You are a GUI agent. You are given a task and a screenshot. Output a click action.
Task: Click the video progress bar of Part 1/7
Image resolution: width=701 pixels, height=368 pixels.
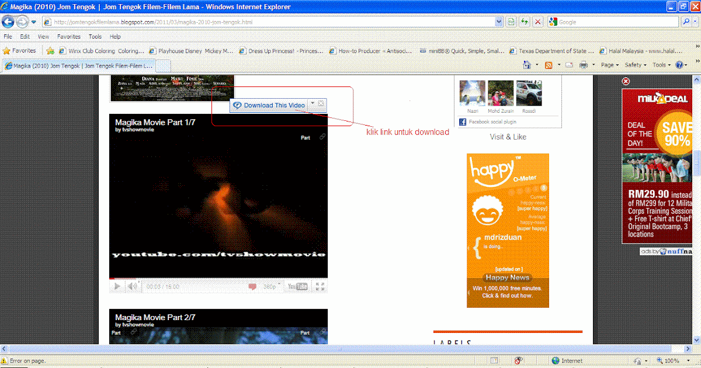pyautogui.click(x=218, y=279)
